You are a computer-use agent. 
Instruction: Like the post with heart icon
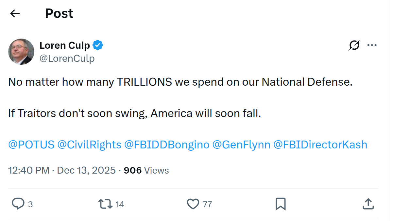tap(193, 204)
